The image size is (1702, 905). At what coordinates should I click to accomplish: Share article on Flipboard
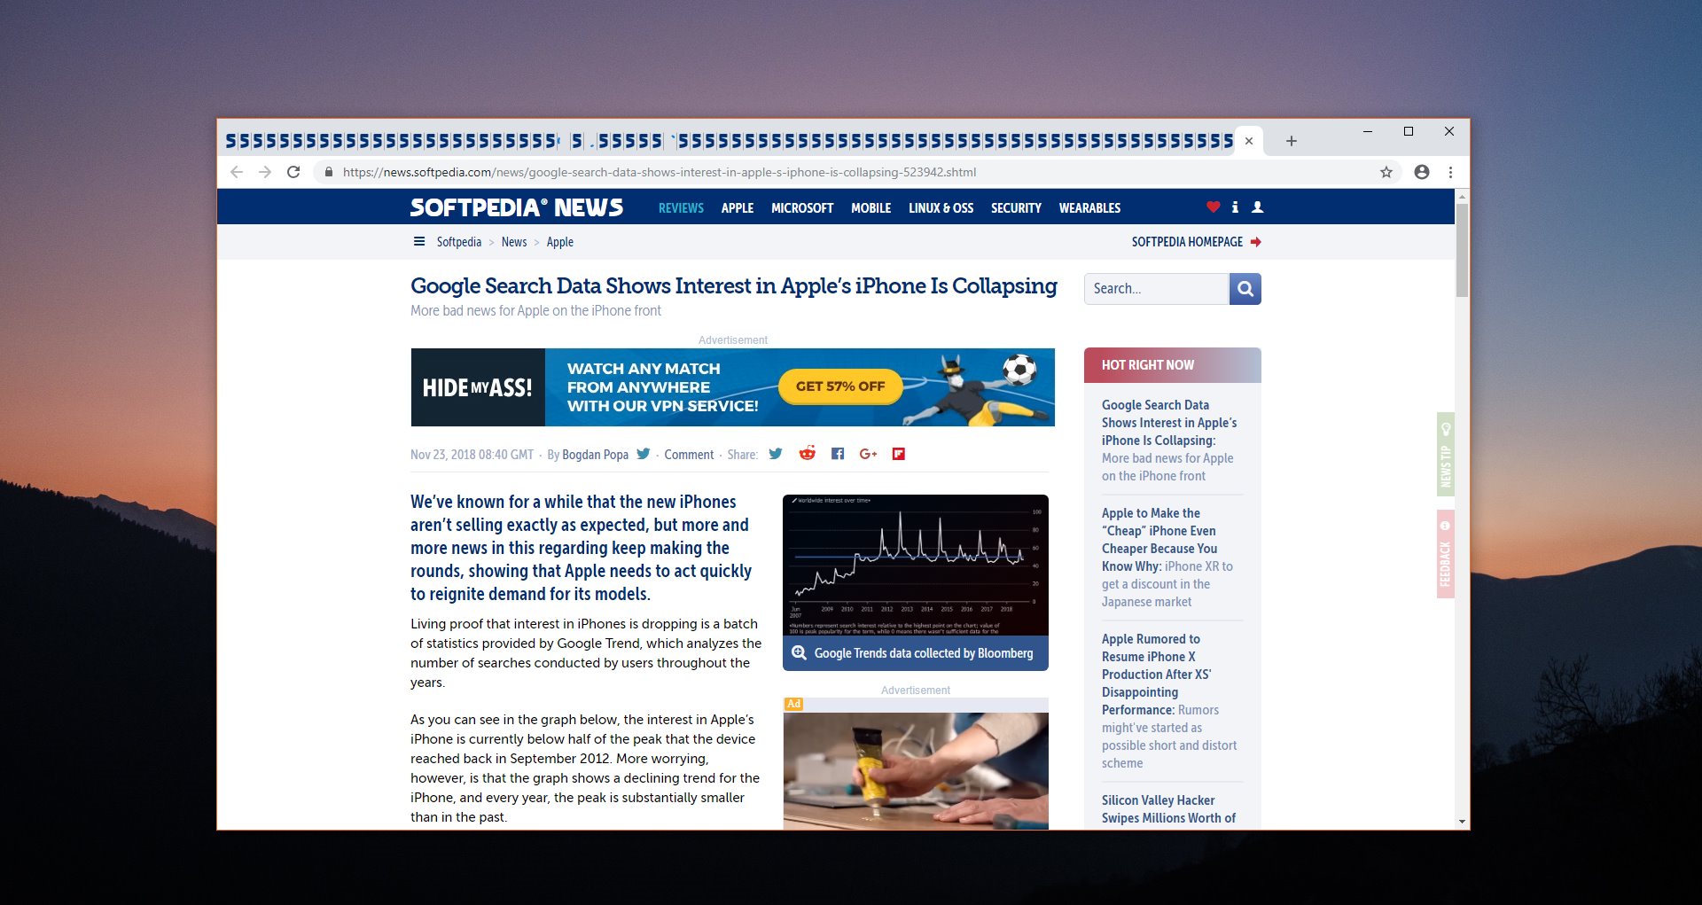[x=898, y=454]
